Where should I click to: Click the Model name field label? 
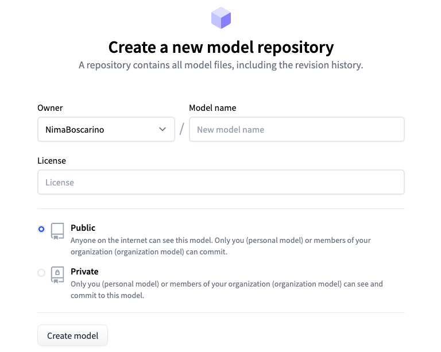tap(212, 108)
